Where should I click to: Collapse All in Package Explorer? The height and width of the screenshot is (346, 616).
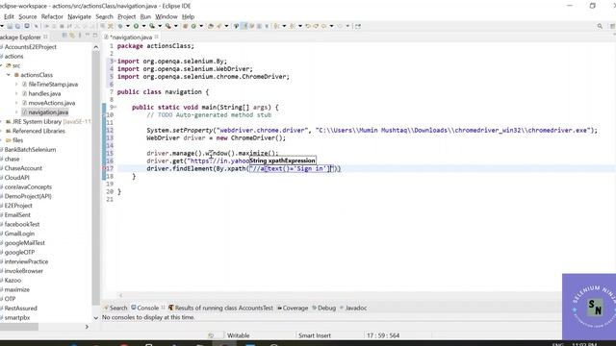(x=64, y=36)
